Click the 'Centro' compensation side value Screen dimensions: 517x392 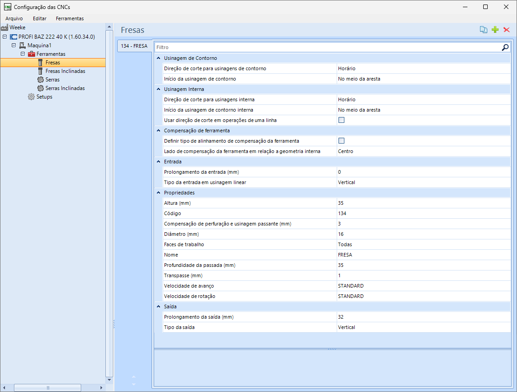(424, 151)
